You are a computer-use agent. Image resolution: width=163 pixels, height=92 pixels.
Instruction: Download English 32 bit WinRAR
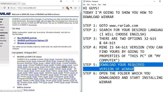[71, 67]
